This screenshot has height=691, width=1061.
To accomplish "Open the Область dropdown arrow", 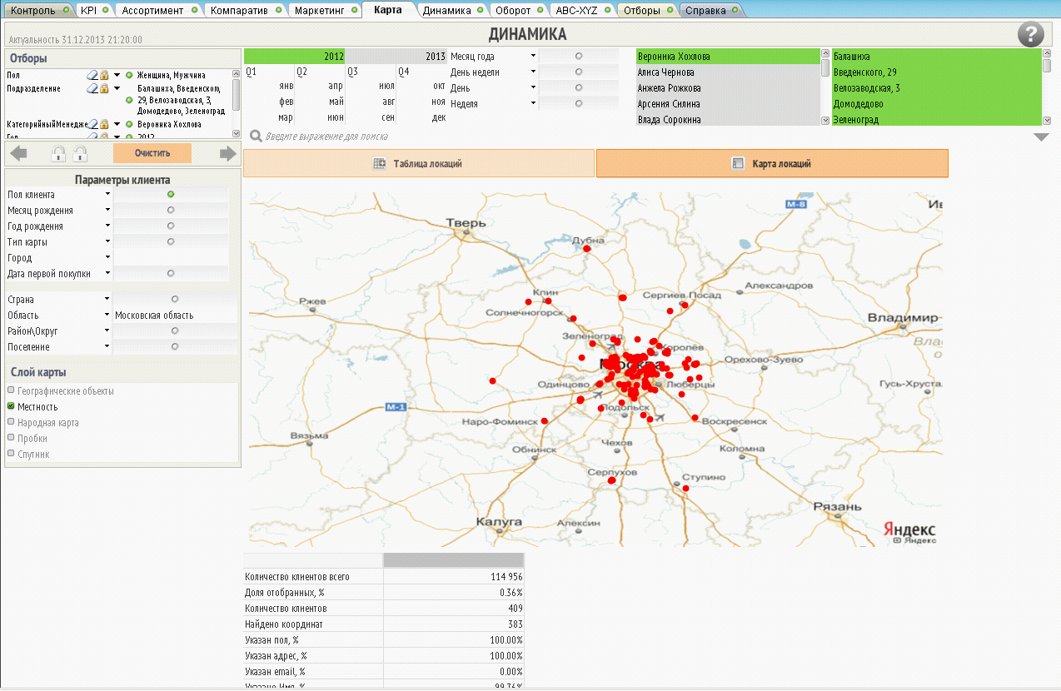I will click(x=107, y=315).
